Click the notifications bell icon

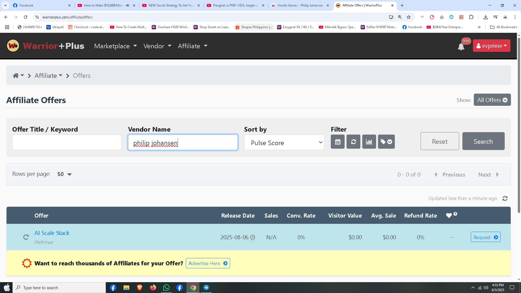pyautogui.click(x=461, y=47)
